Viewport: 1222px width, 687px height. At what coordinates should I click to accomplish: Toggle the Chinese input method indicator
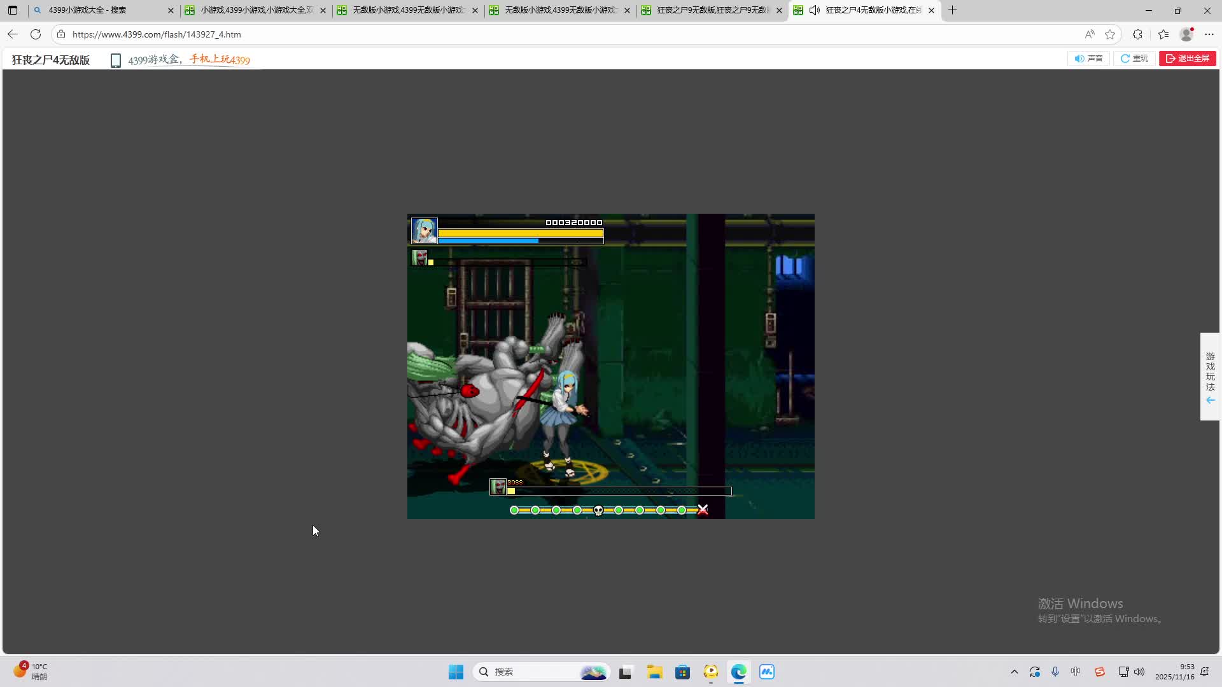tap(1076, 672)
